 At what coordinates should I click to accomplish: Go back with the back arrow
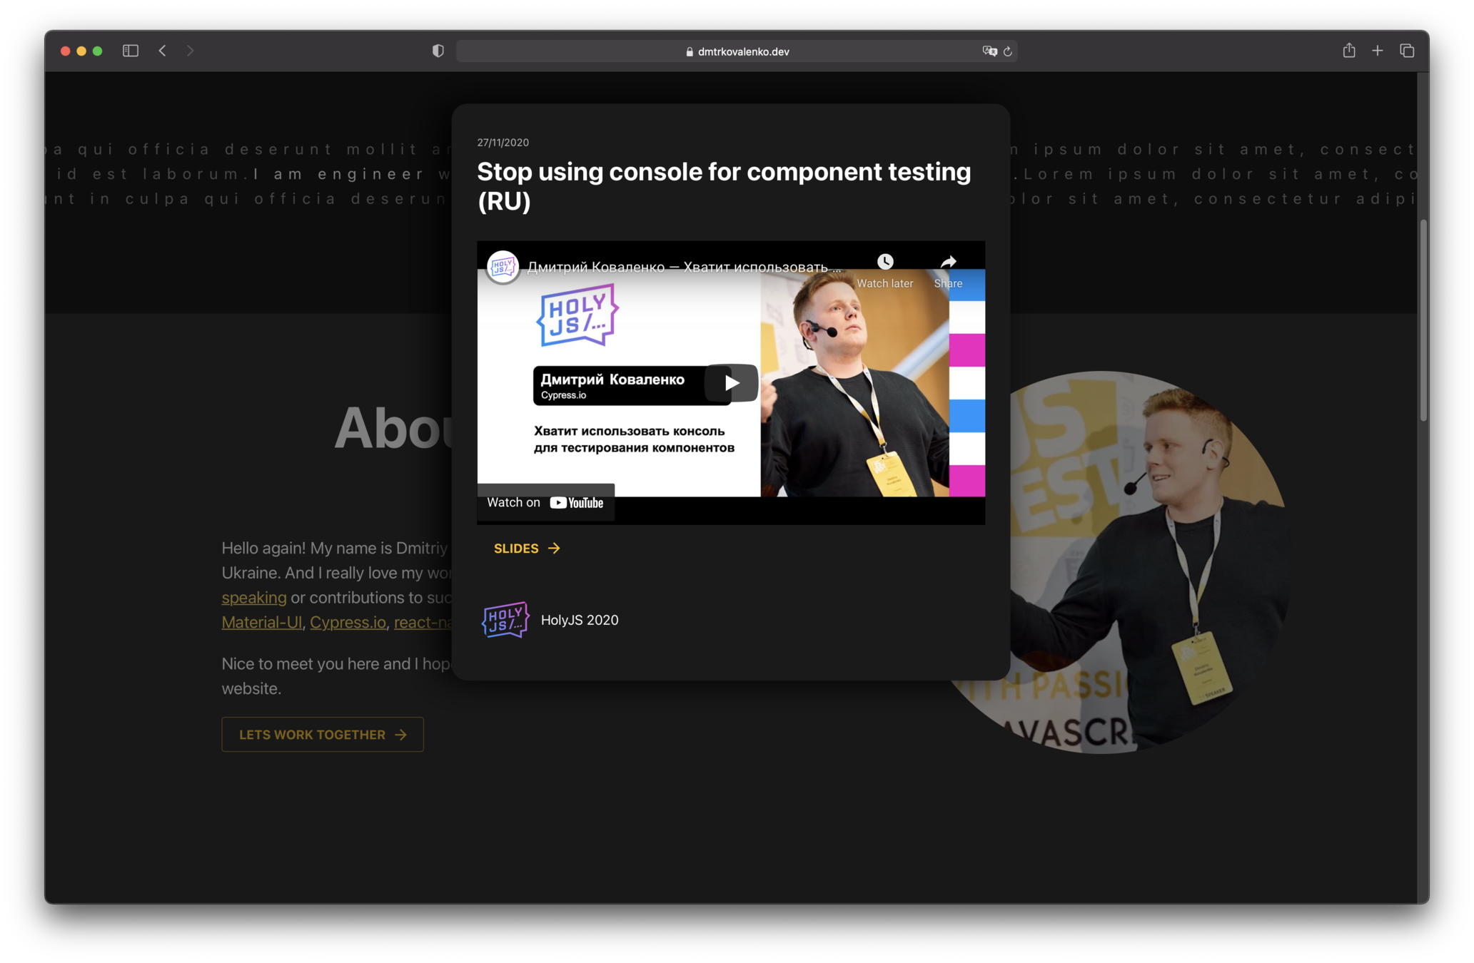point(163,51)
